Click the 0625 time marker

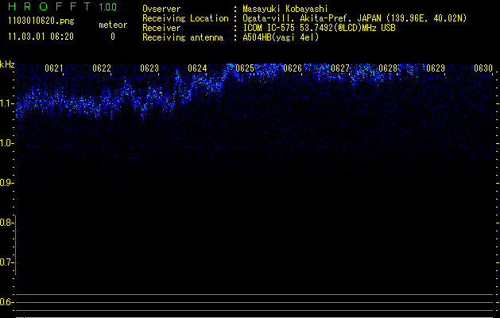pyautogui.click(x=245, y=68)
